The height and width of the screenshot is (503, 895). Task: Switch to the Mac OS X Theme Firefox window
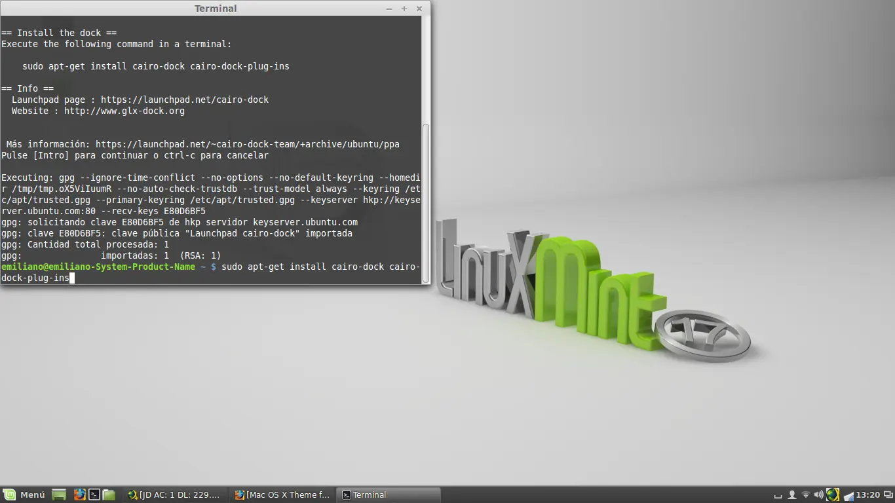[283, 494]
